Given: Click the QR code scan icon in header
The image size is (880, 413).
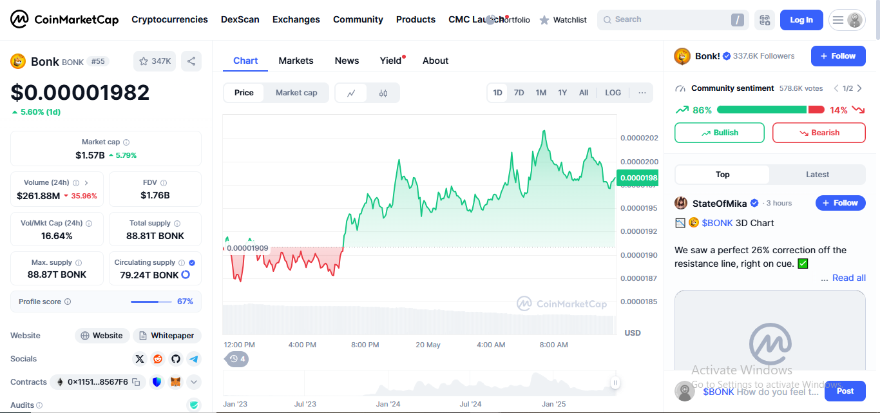Looking at the screenshot, I should 765,20.
